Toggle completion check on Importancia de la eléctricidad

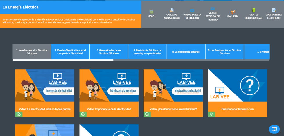(x=83, y=114)
